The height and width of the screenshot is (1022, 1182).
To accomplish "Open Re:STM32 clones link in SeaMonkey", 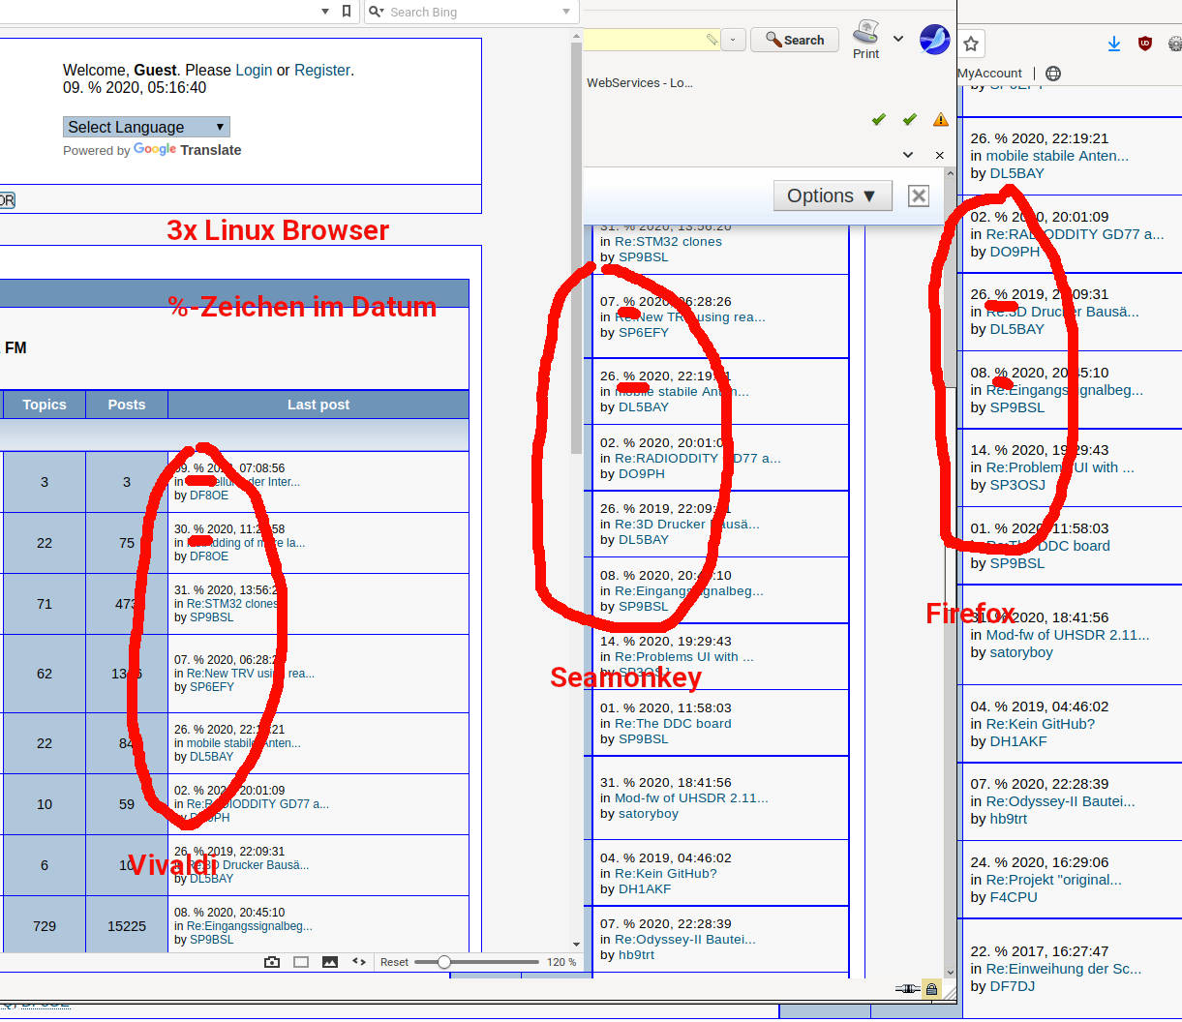I will (x=668, y=242).
